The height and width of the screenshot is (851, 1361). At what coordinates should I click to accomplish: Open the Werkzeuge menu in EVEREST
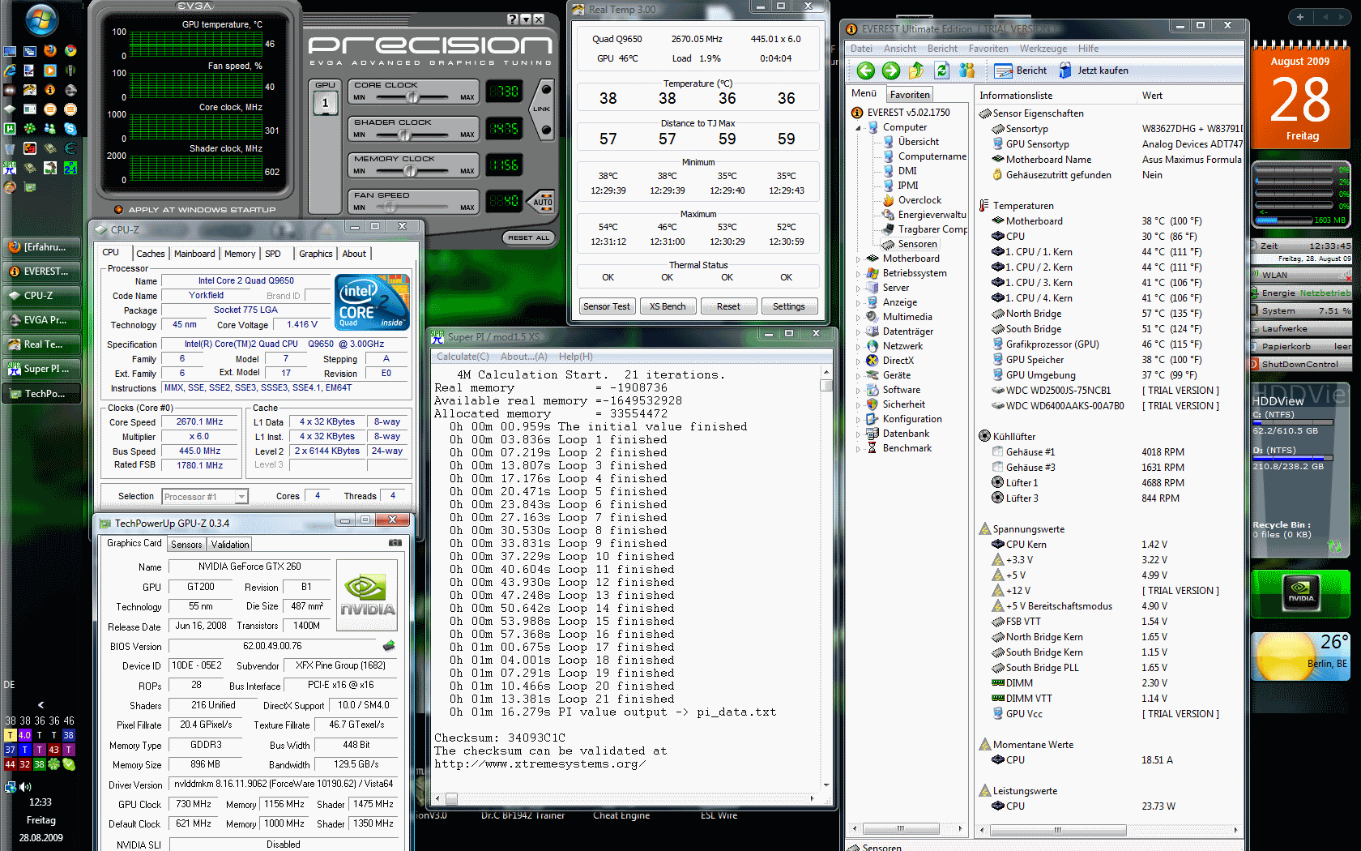pyautogui.click(x=1043, y=49)
